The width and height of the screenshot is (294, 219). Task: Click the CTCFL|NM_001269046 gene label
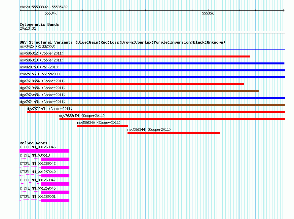[x=38, y=147]
